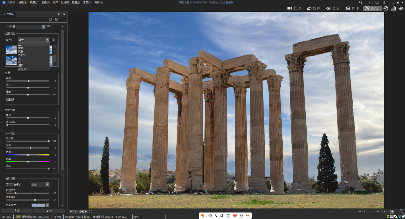The image size is (405, 219).
Task: Pin the sky replacement panel
Action: (x=59, y=14)
